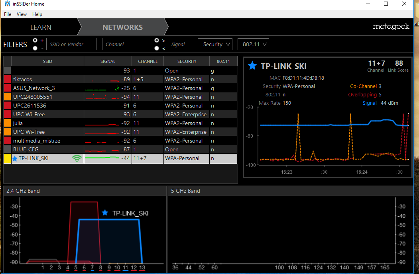The image size is (419, 274).
Task: Click the green Wi-Fi connected icon in TP-LINK_SKI row
Action: 77,159
